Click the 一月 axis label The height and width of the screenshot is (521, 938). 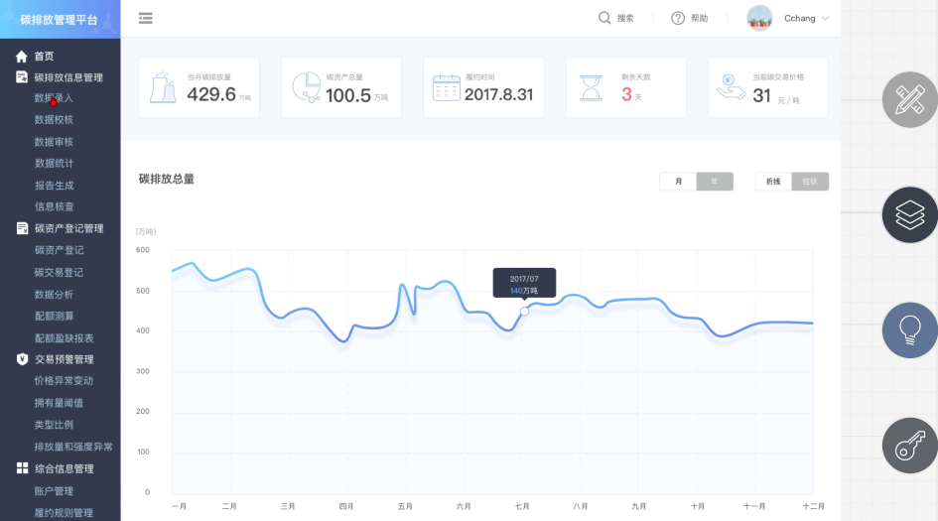[x=179, y=507]
